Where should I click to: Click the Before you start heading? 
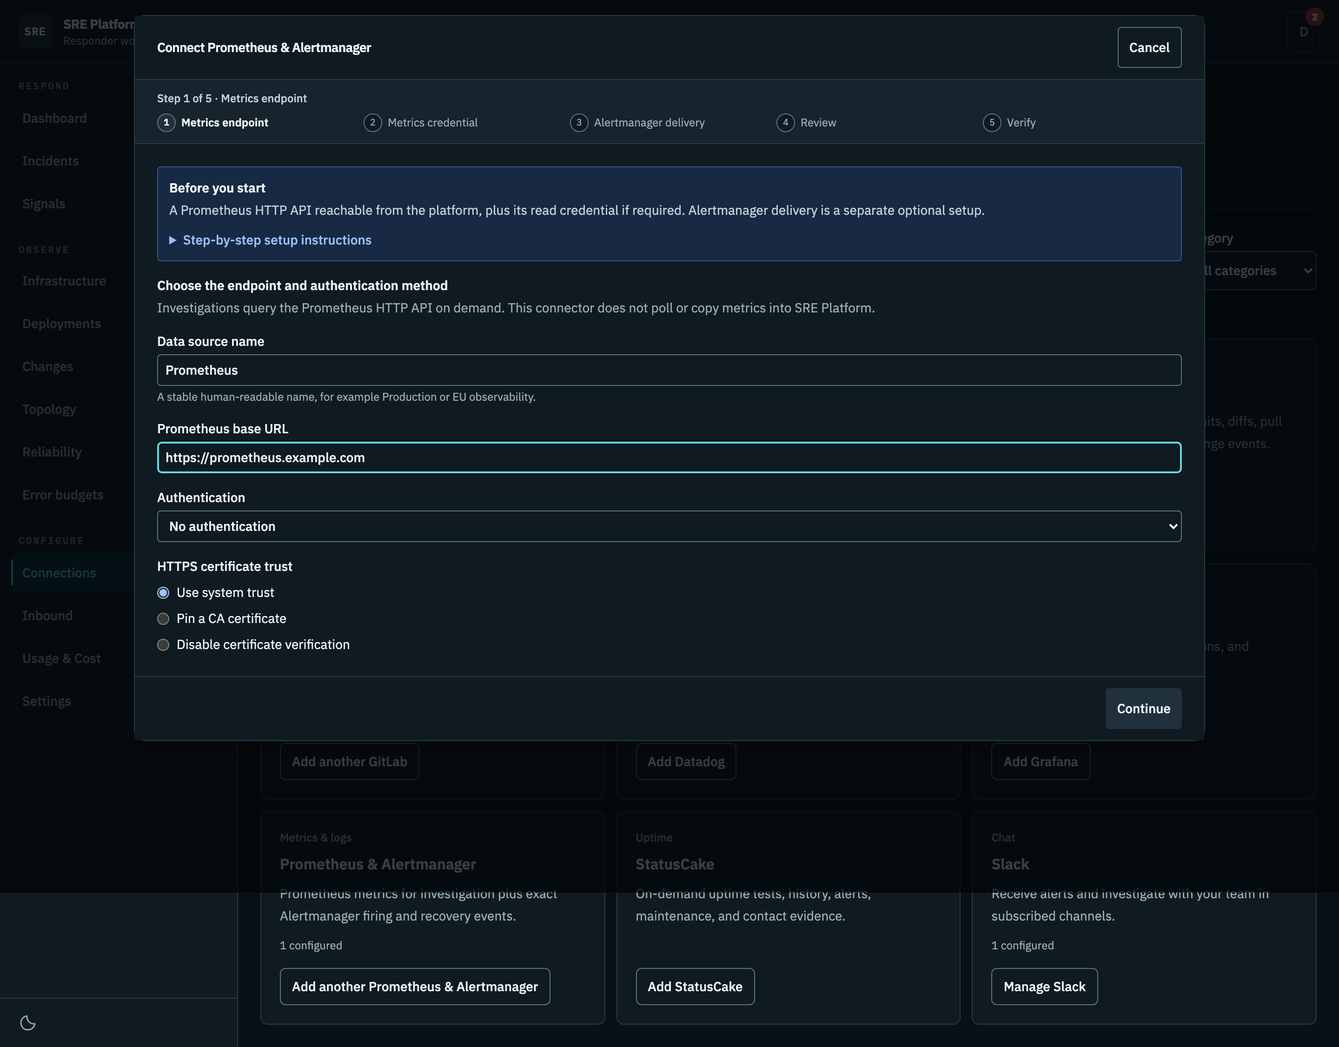pyautogui.click(x=217, y=188)
